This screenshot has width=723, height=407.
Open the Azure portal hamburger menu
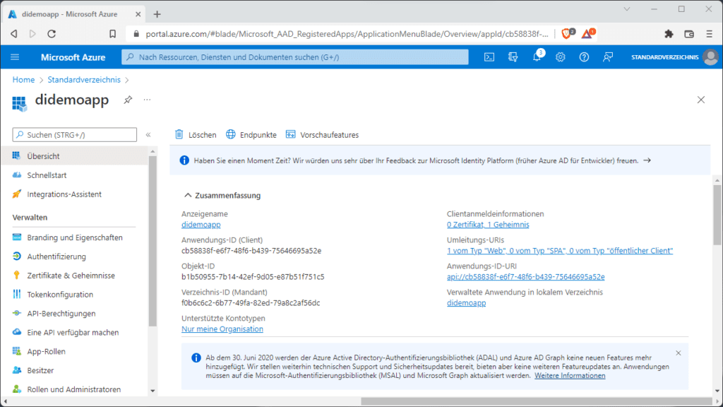pos(15,57)
